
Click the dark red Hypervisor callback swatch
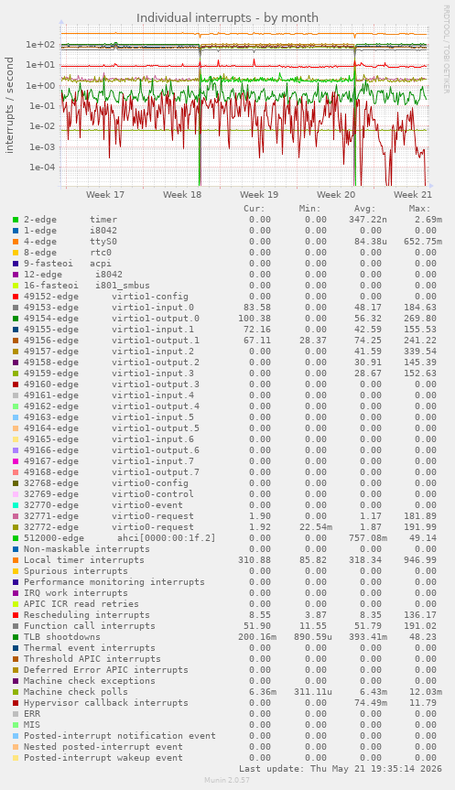(x=16, y=703)
